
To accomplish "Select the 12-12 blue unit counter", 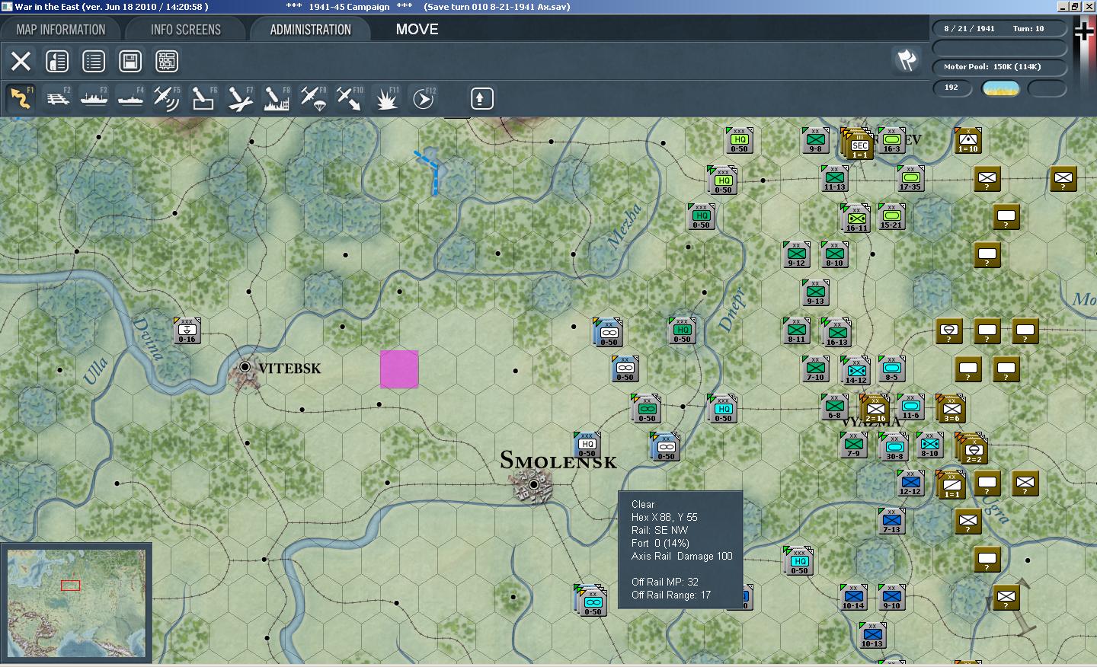I will coord(910,483).
